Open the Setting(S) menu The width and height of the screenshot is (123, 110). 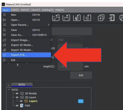[x=48, y=10]
